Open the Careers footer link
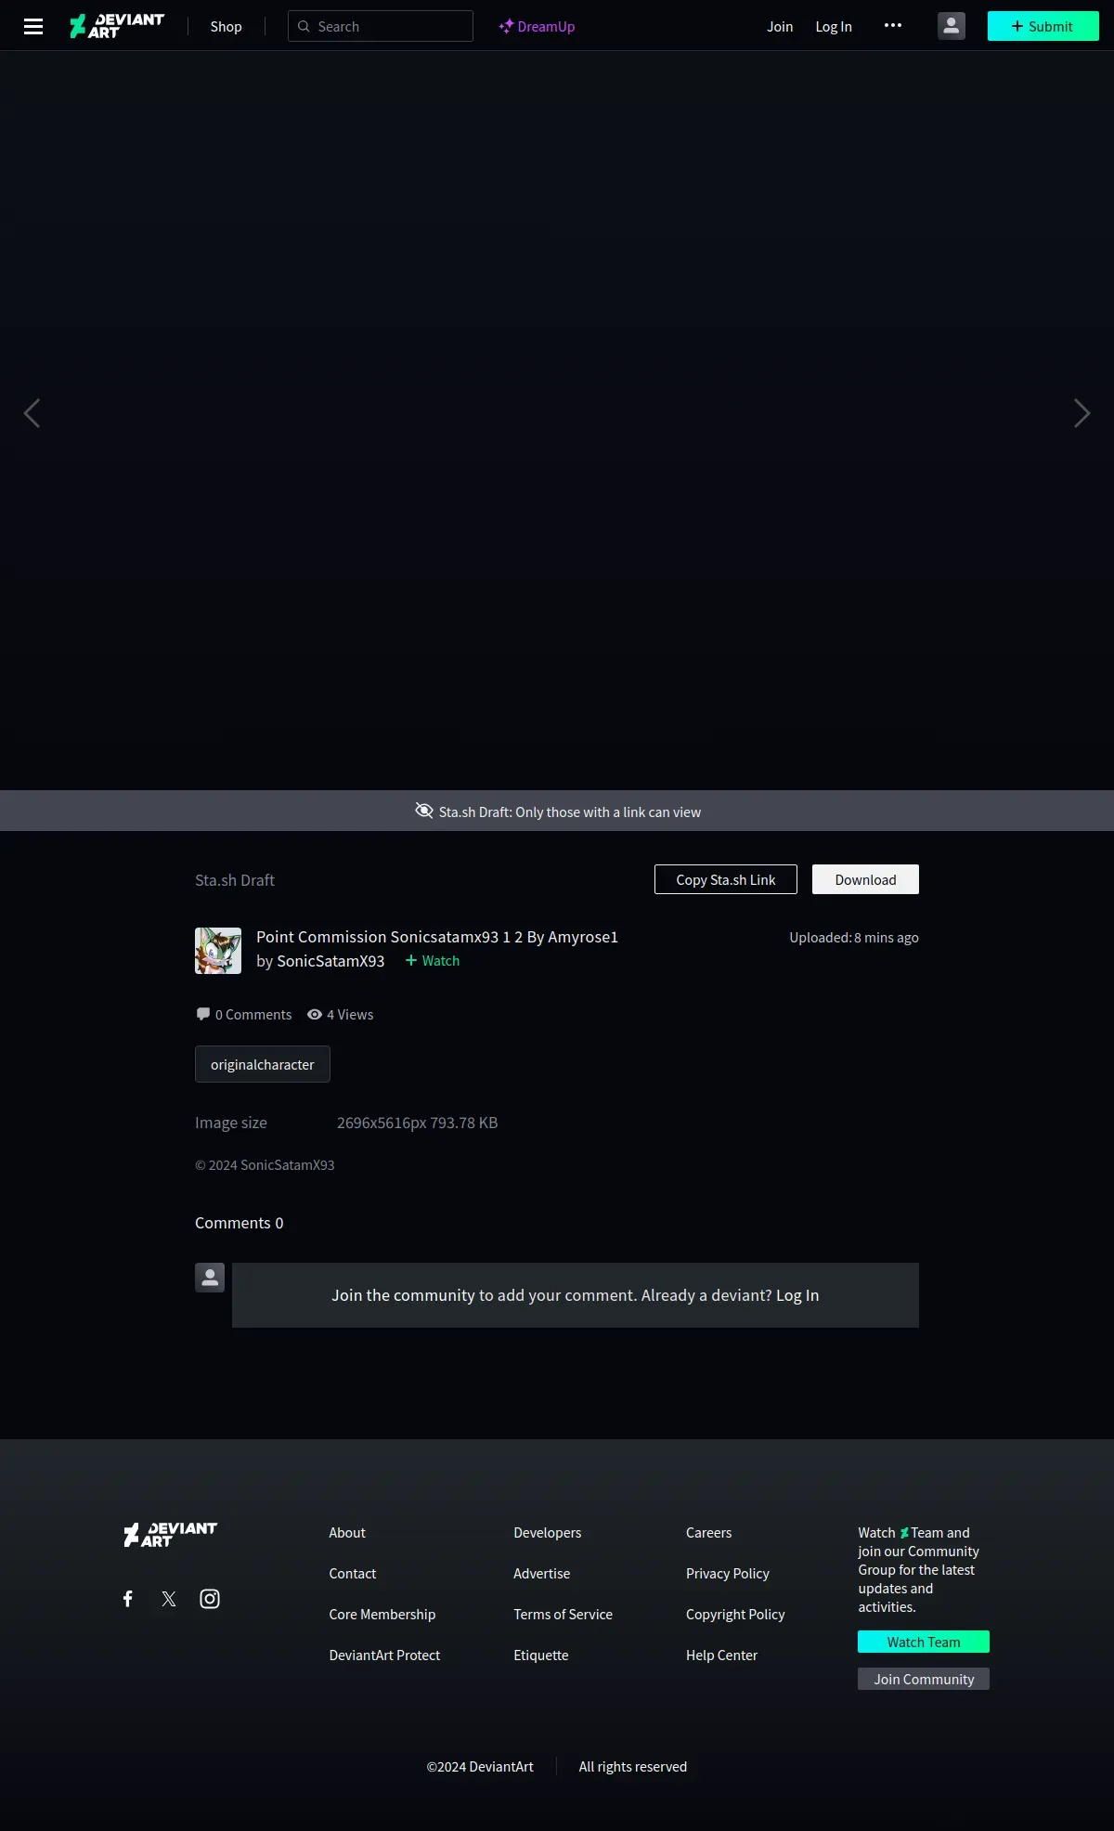This screenshot has width=1114, height=1831. click(709, 1533)
